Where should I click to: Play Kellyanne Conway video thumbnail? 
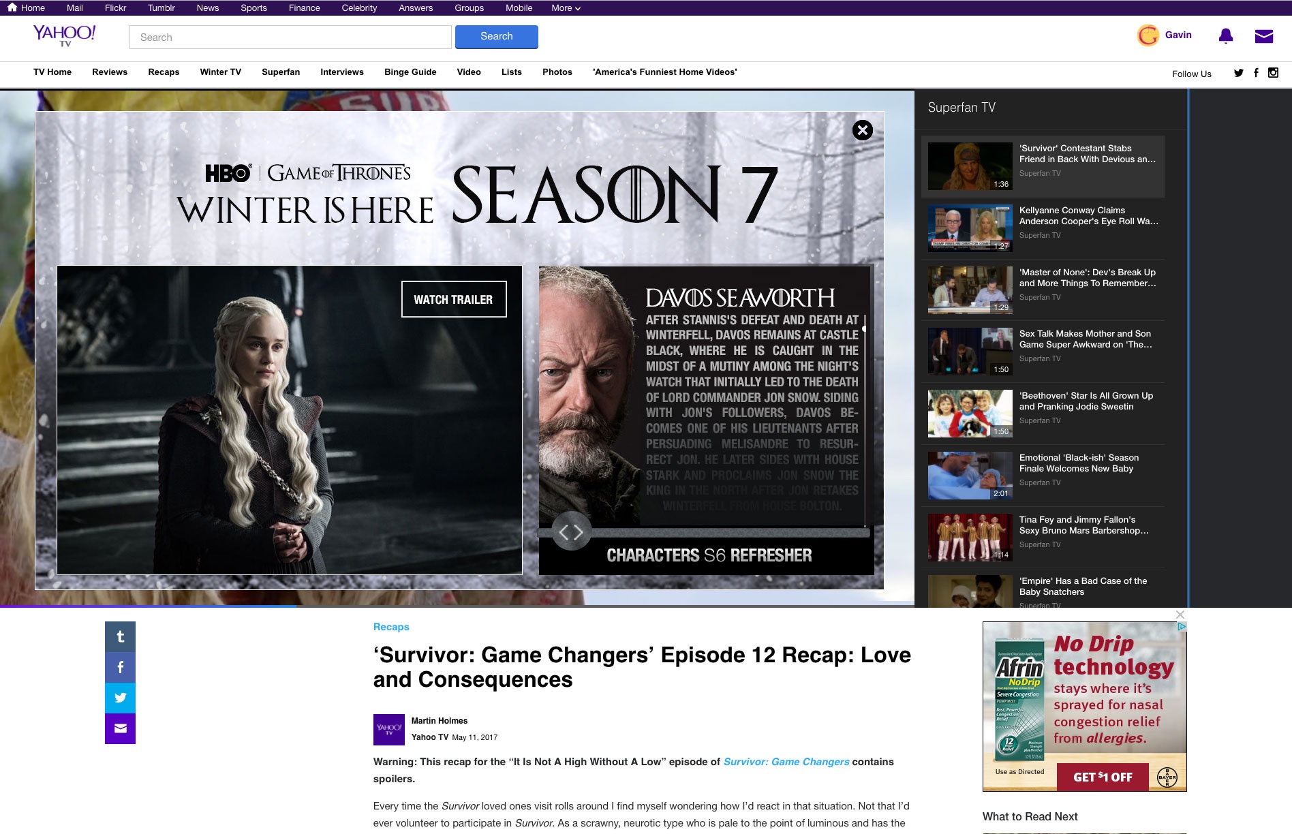pyautogui.click(x=970, y=228)
